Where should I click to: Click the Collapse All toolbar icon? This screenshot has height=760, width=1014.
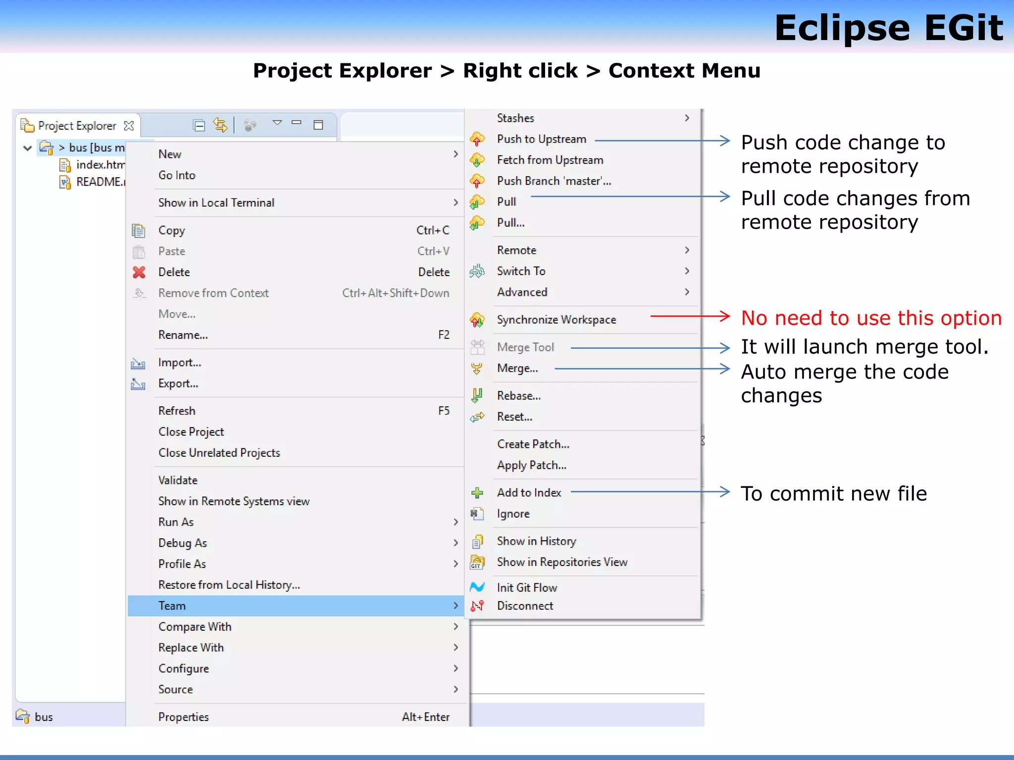coord(199,126)
